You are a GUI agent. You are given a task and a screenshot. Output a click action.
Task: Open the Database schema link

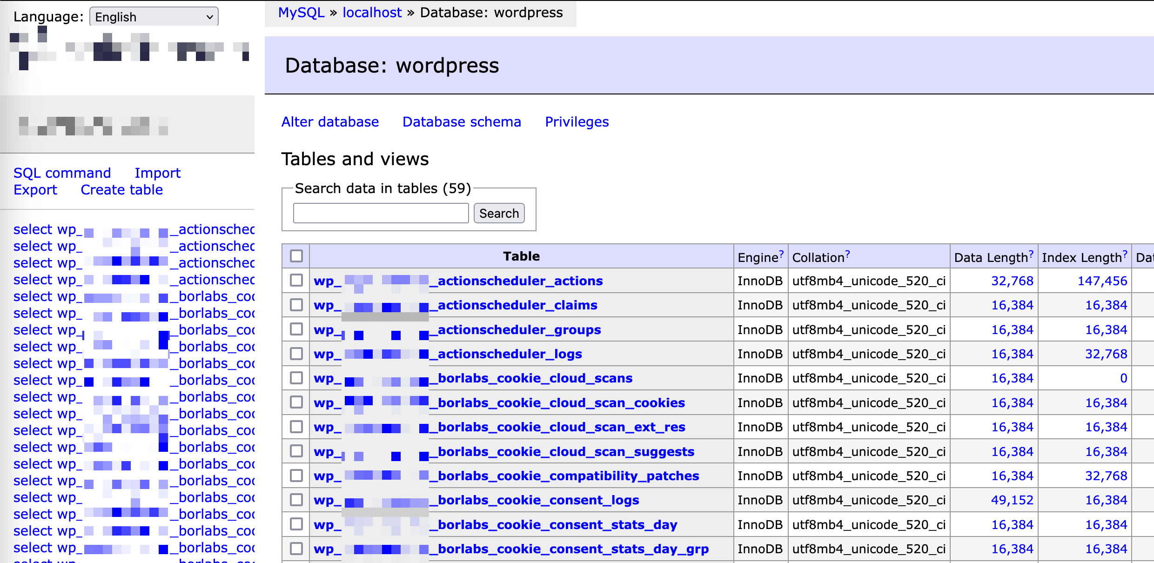[x=462, y=122]
